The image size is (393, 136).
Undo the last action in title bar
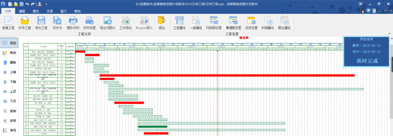pos(27,4)
